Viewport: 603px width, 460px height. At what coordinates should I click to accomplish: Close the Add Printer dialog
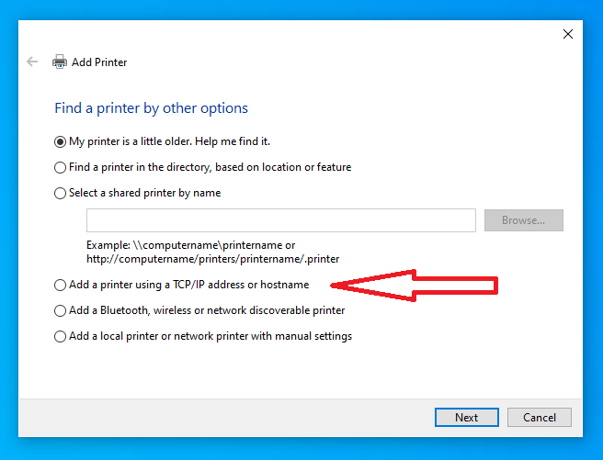click(x=567, y=34)
